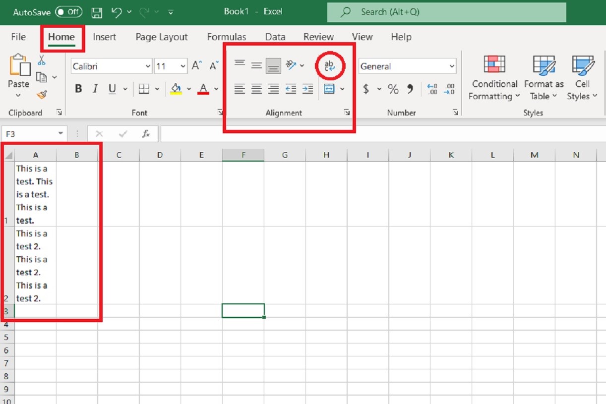Select row 5 header
606x404 pixels.
7,337
